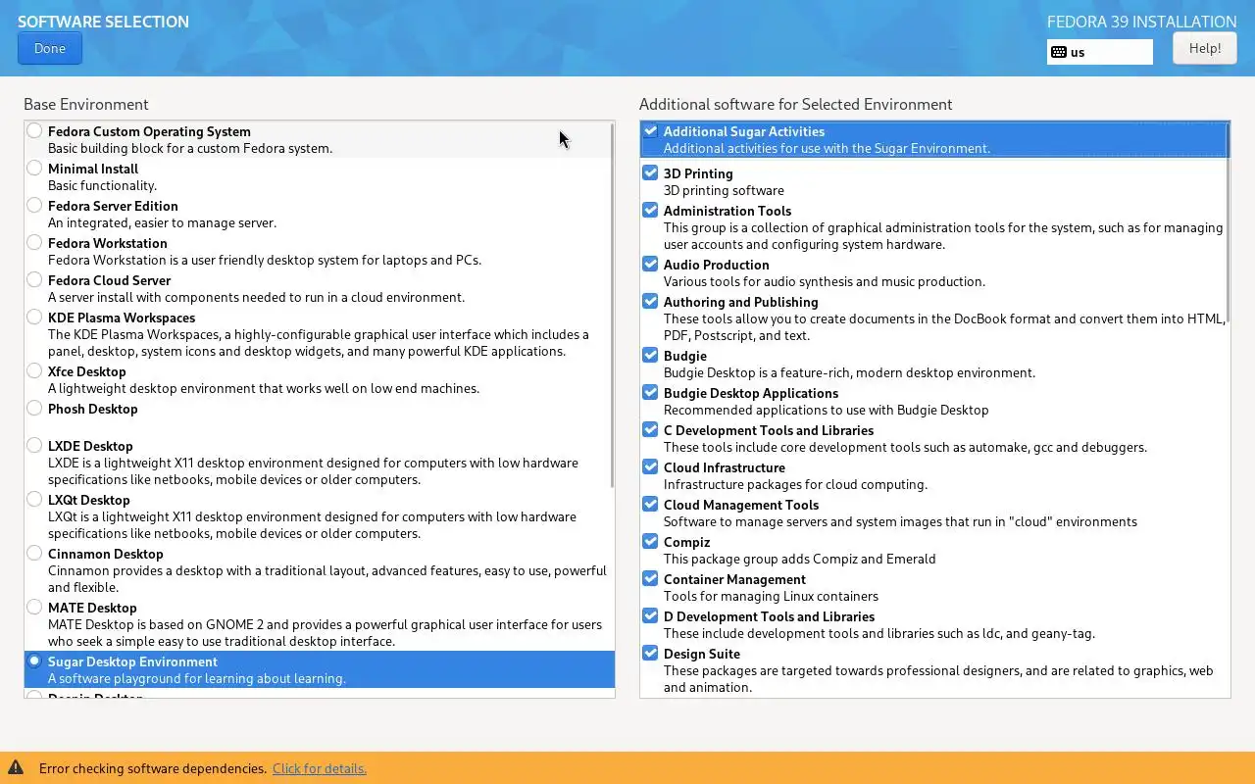Toggle Budgie Desktop Applications checkbox

point(650,392)
